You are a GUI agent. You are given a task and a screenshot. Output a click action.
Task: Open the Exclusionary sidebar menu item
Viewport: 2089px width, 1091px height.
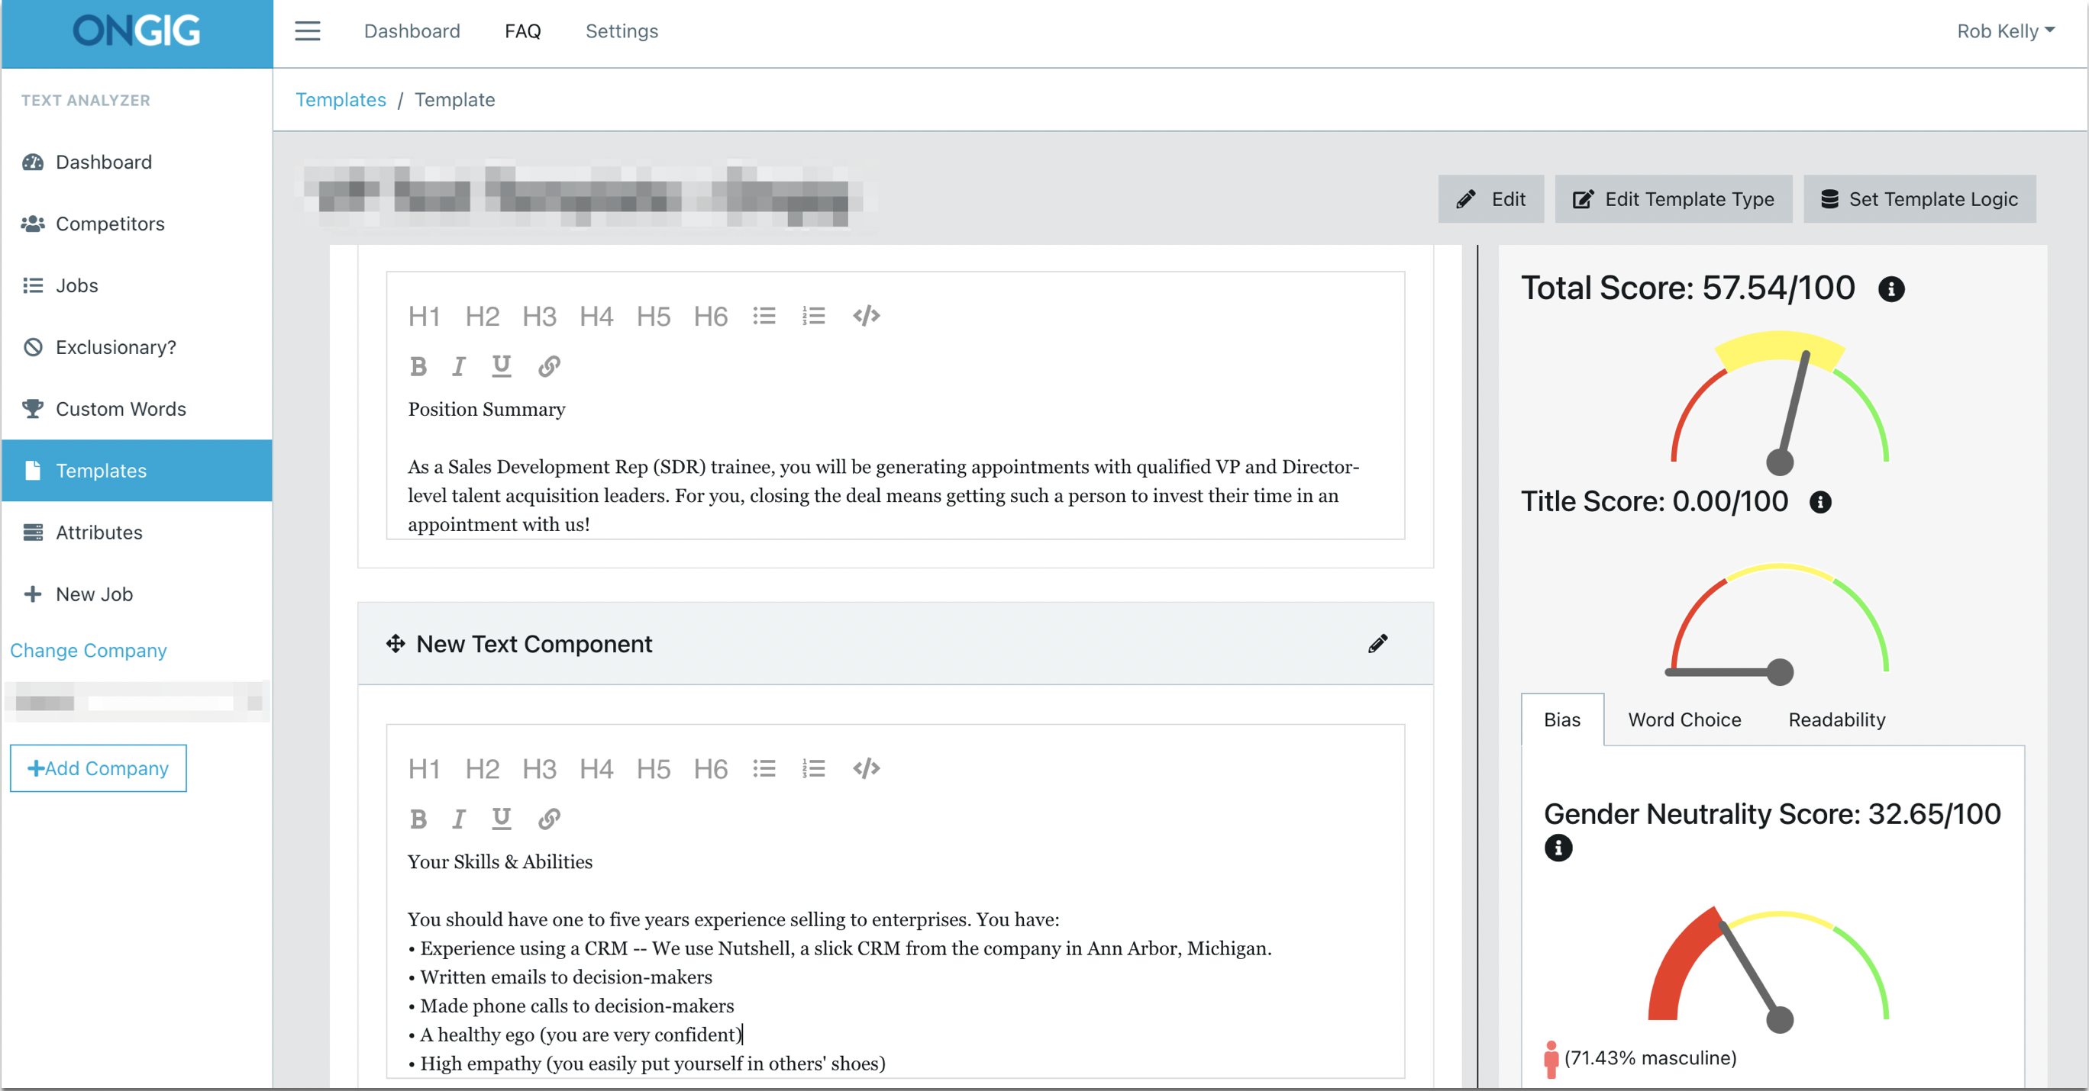point(115,346)
